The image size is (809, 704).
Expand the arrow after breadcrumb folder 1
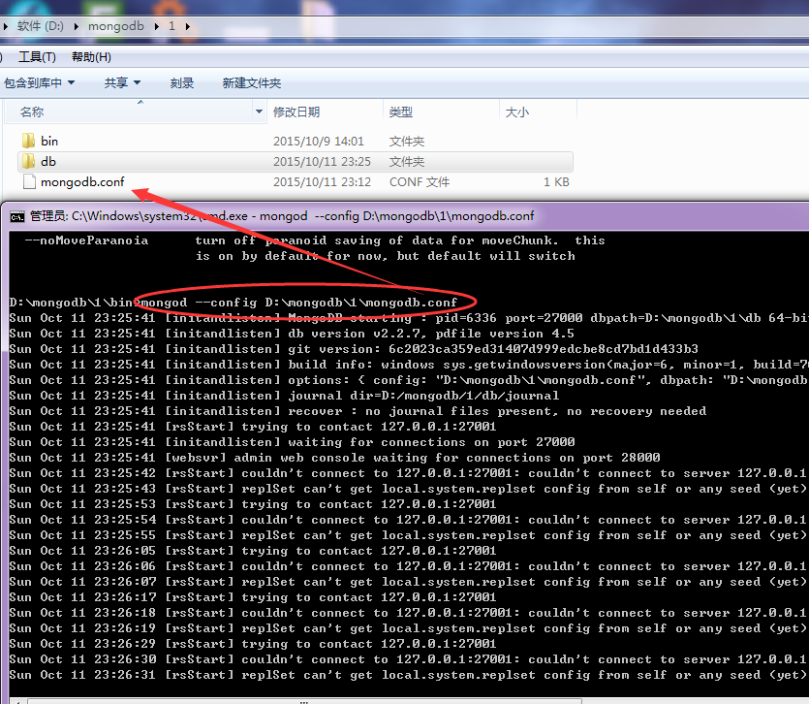click(186, 26)
